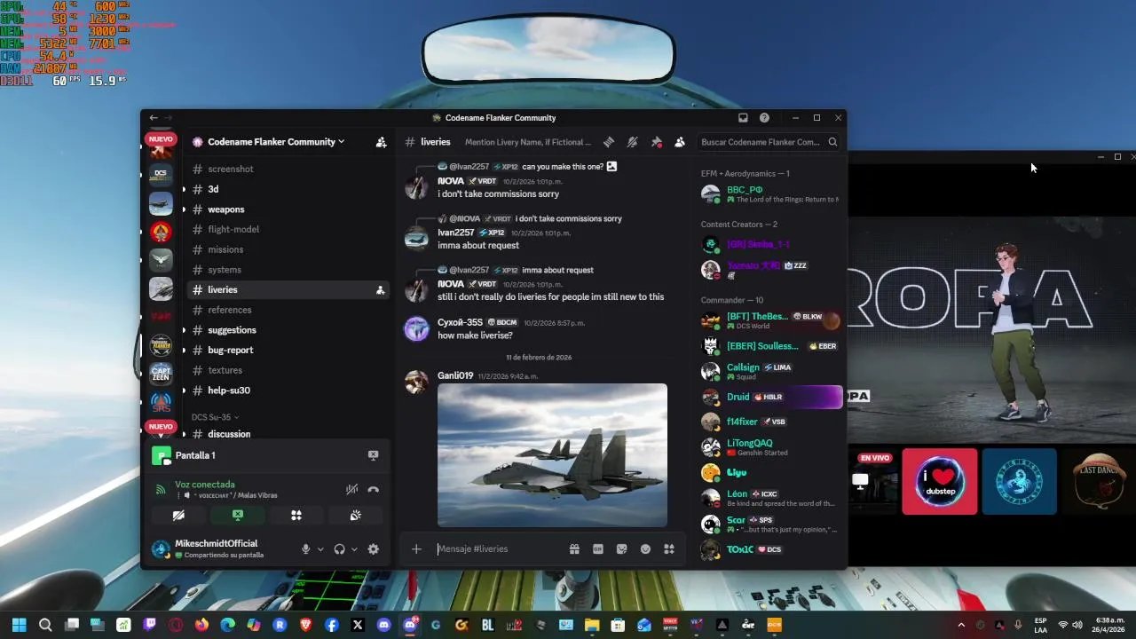Image resolution: width=1136 pixels, height=639 pixels.
Task: Go back with the Discord back arrow
Action: click(154, 118)
